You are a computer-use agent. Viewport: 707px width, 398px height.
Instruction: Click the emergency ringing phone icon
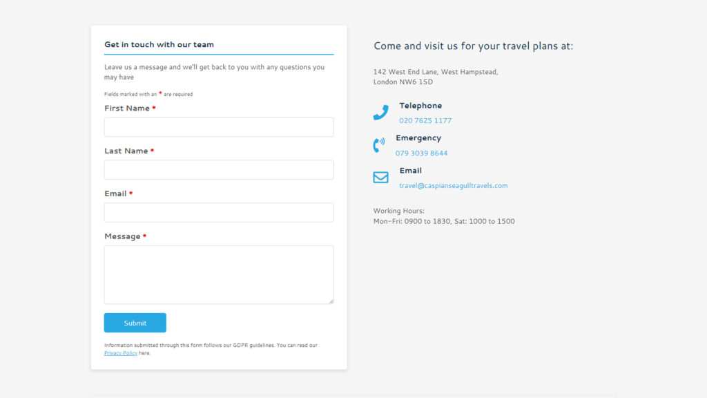pyautogui.click(x=379, y=145)
